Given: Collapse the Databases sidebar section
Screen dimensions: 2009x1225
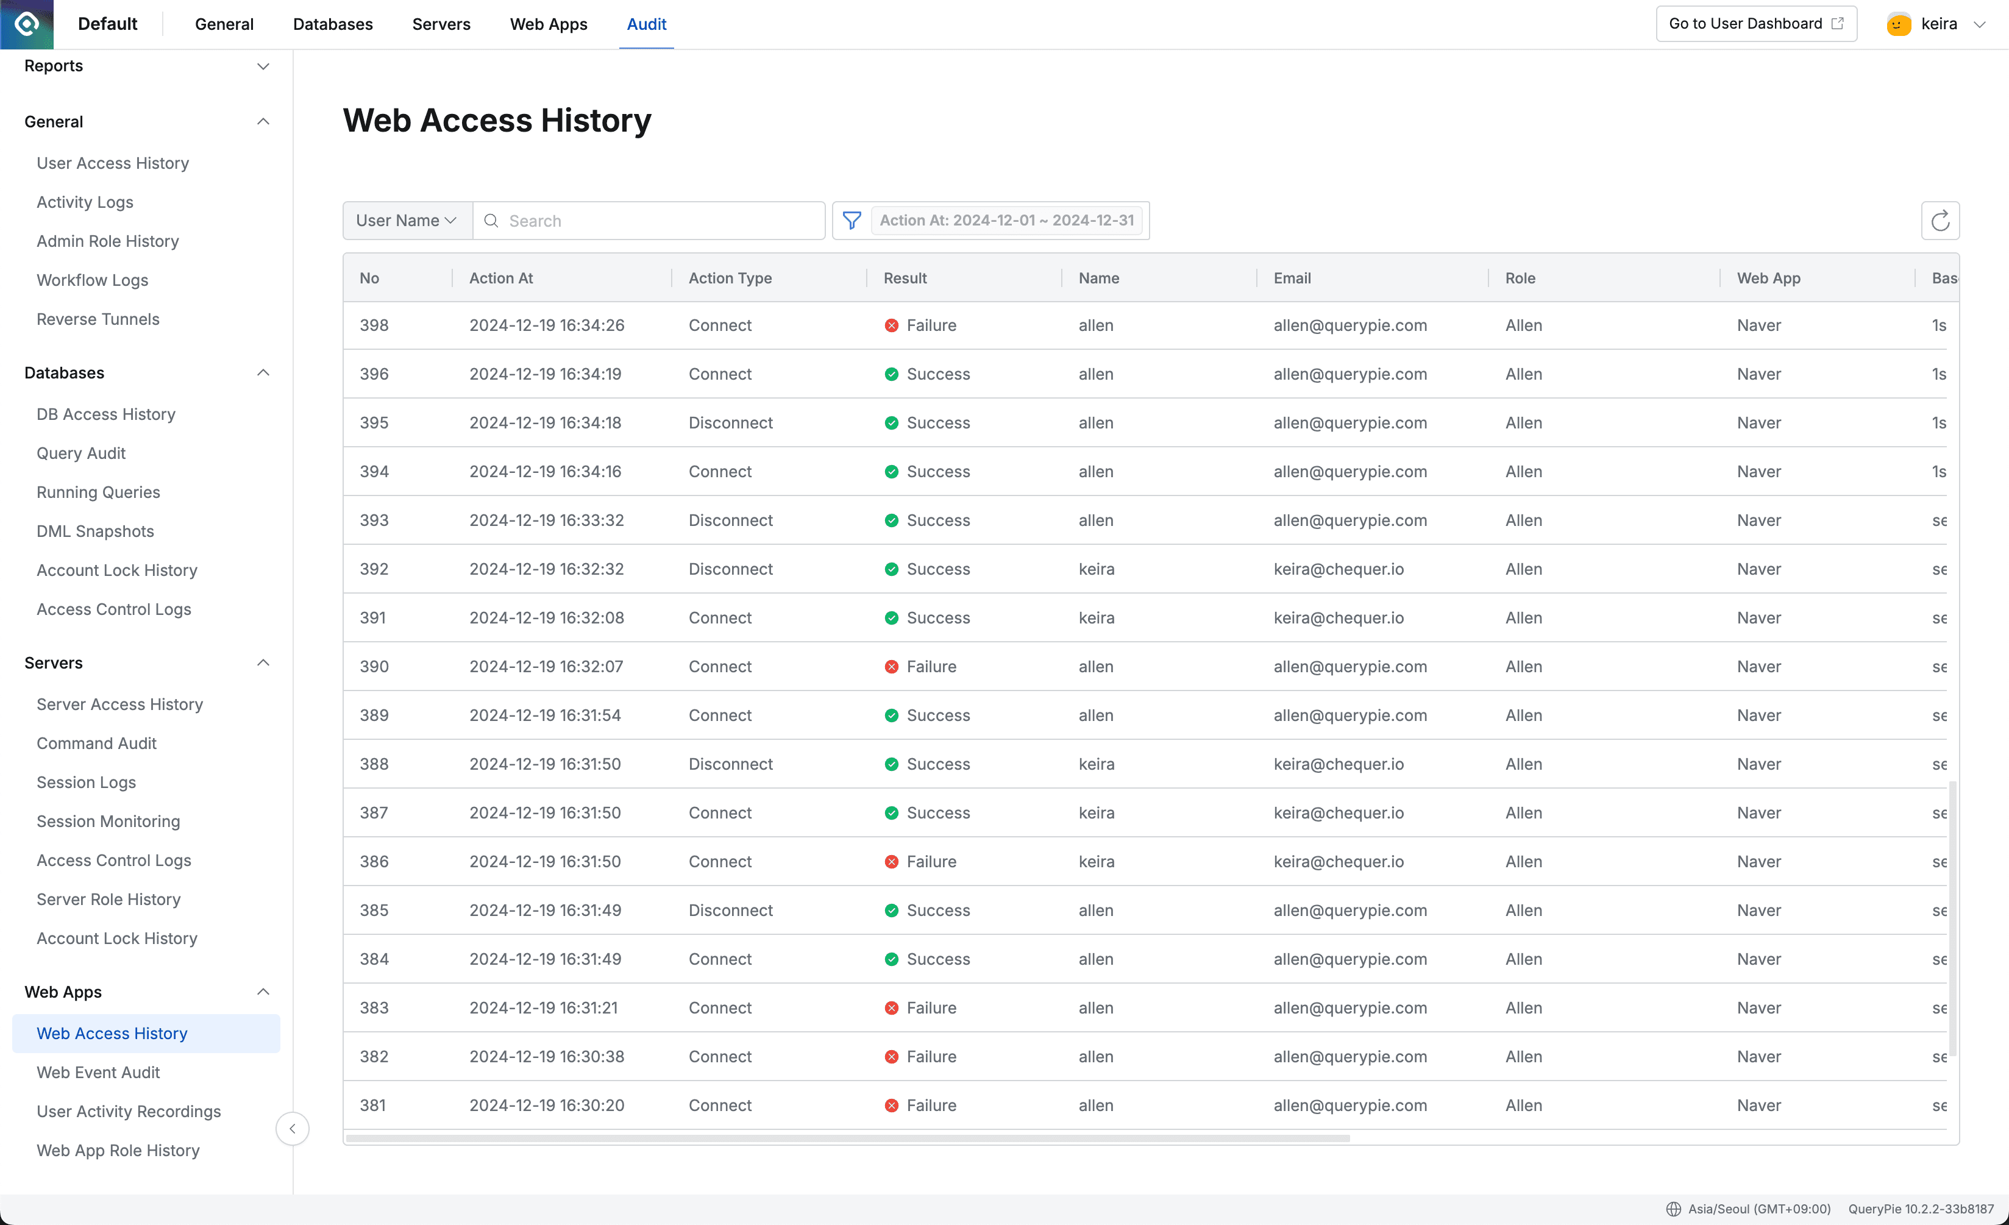Looking at the screenshot, I should 263,372.
